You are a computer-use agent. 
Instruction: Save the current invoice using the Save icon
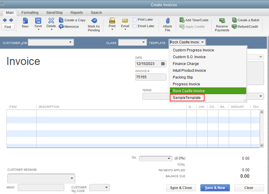[x=38, y=23]
